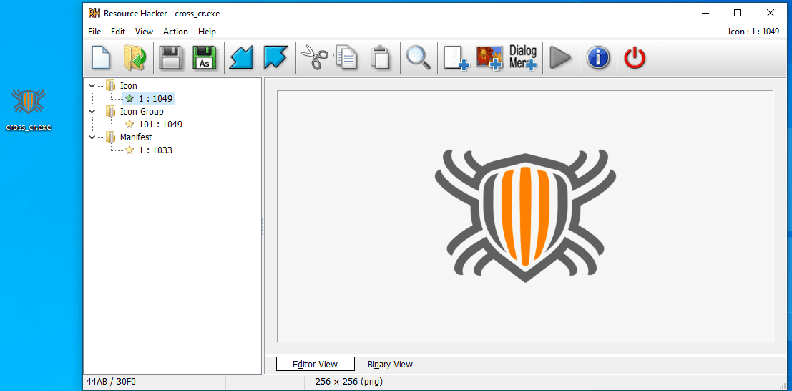Click the Save floppy disk icon
This screenshot has width=792, height=391.
171,57
